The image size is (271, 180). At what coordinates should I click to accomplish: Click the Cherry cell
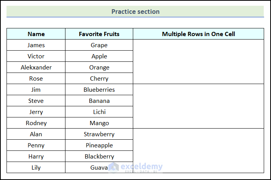tap(99, 78)
